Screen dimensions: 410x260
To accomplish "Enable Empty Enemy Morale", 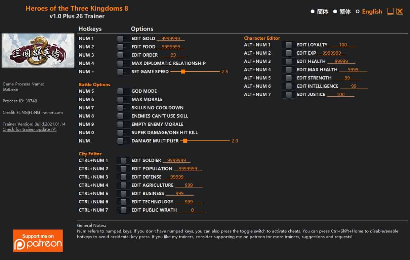I will click(123, 124).
